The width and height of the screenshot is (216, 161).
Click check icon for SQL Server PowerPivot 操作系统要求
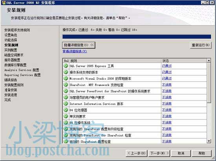point(66,91)
